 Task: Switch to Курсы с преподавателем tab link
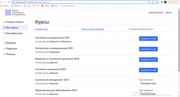point(92,29)
